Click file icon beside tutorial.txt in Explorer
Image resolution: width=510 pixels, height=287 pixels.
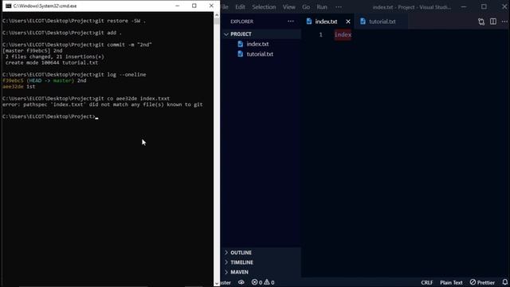click(241, 54)
